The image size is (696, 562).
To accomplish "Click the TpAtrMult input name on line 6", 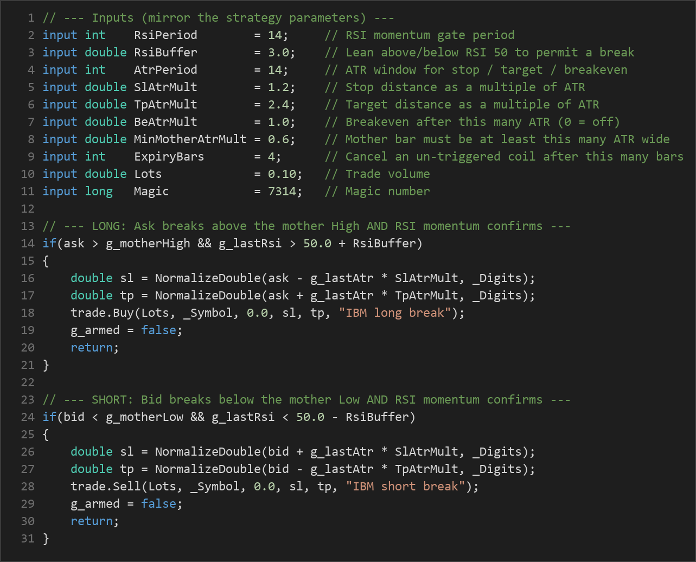I will point(165,105).
